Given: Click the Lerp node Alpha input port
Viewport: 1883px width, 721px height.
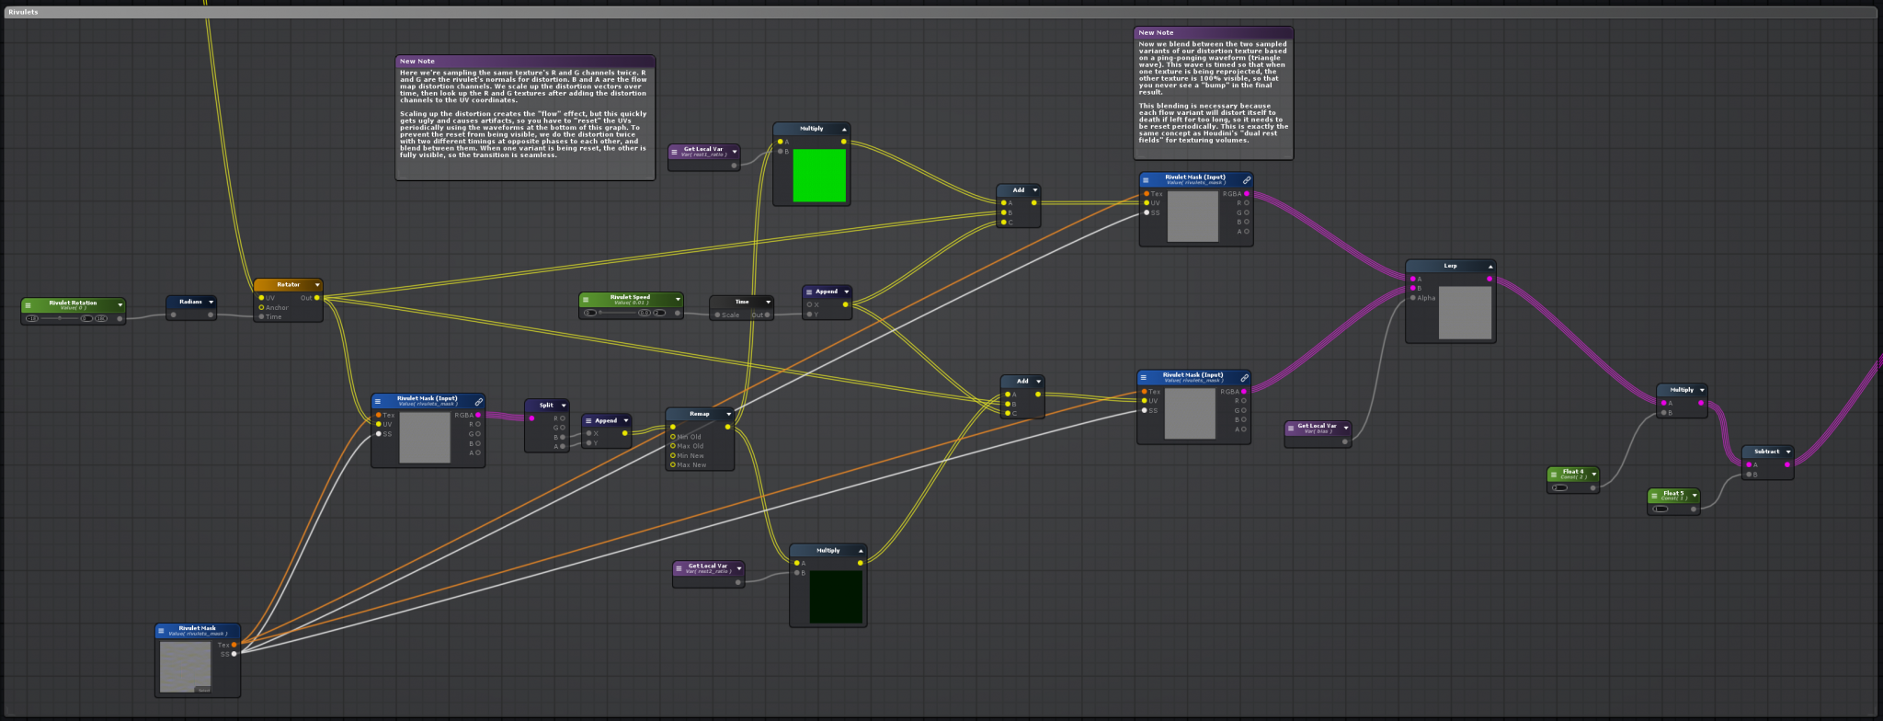Looking at the screenshot, I should [x=1413, y=298].
